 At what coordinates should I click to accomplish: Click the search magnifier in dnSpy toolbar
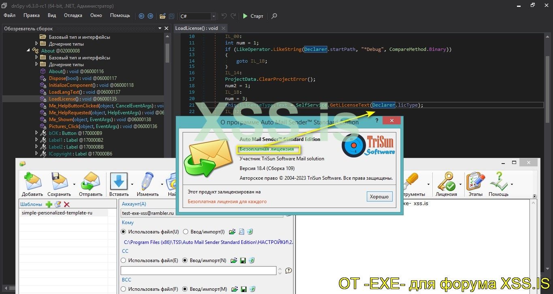click(x=274, y=16)
